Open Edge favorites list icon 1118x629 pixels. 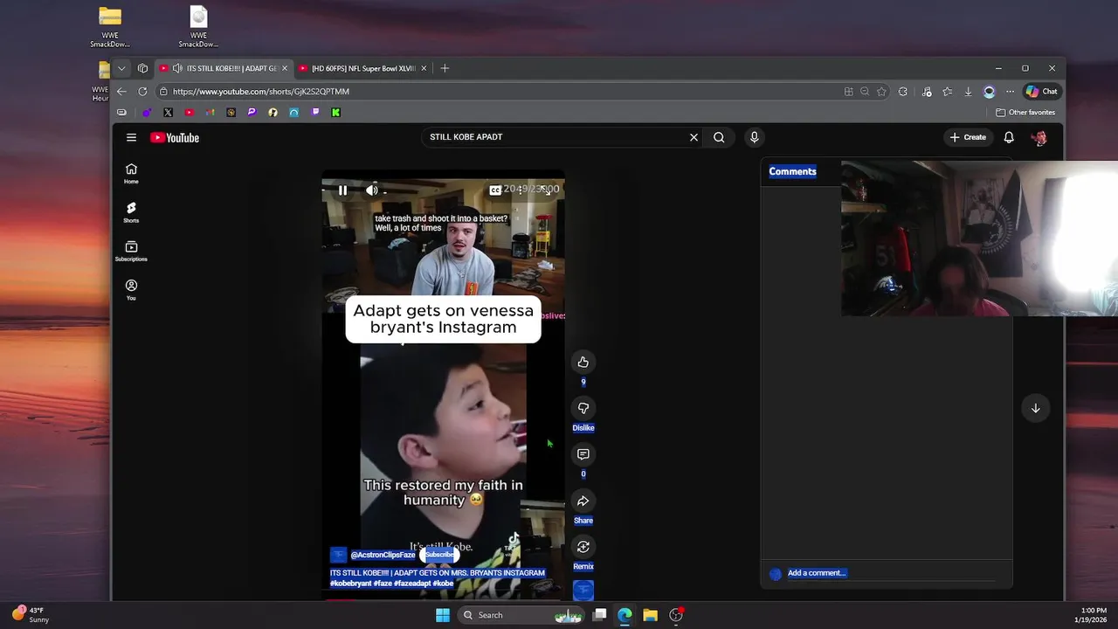pos(947,91)
